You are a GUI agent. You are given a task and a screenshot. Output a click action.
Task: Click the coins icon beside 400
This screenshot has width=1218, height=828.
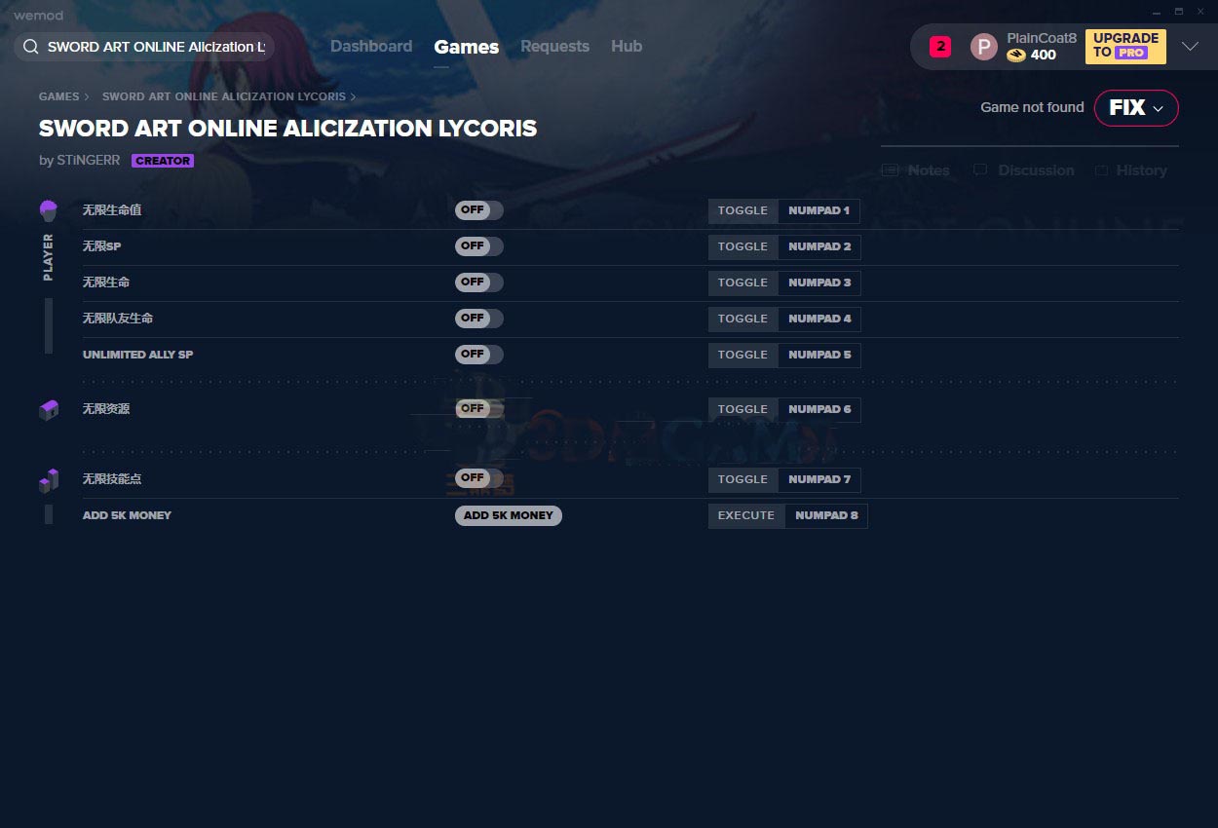(x=1016, y=56)
